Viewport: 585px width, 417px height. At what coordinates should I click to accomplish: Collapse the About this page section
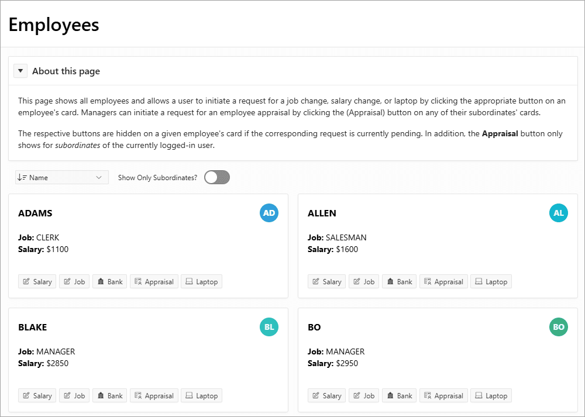point(20,71)
